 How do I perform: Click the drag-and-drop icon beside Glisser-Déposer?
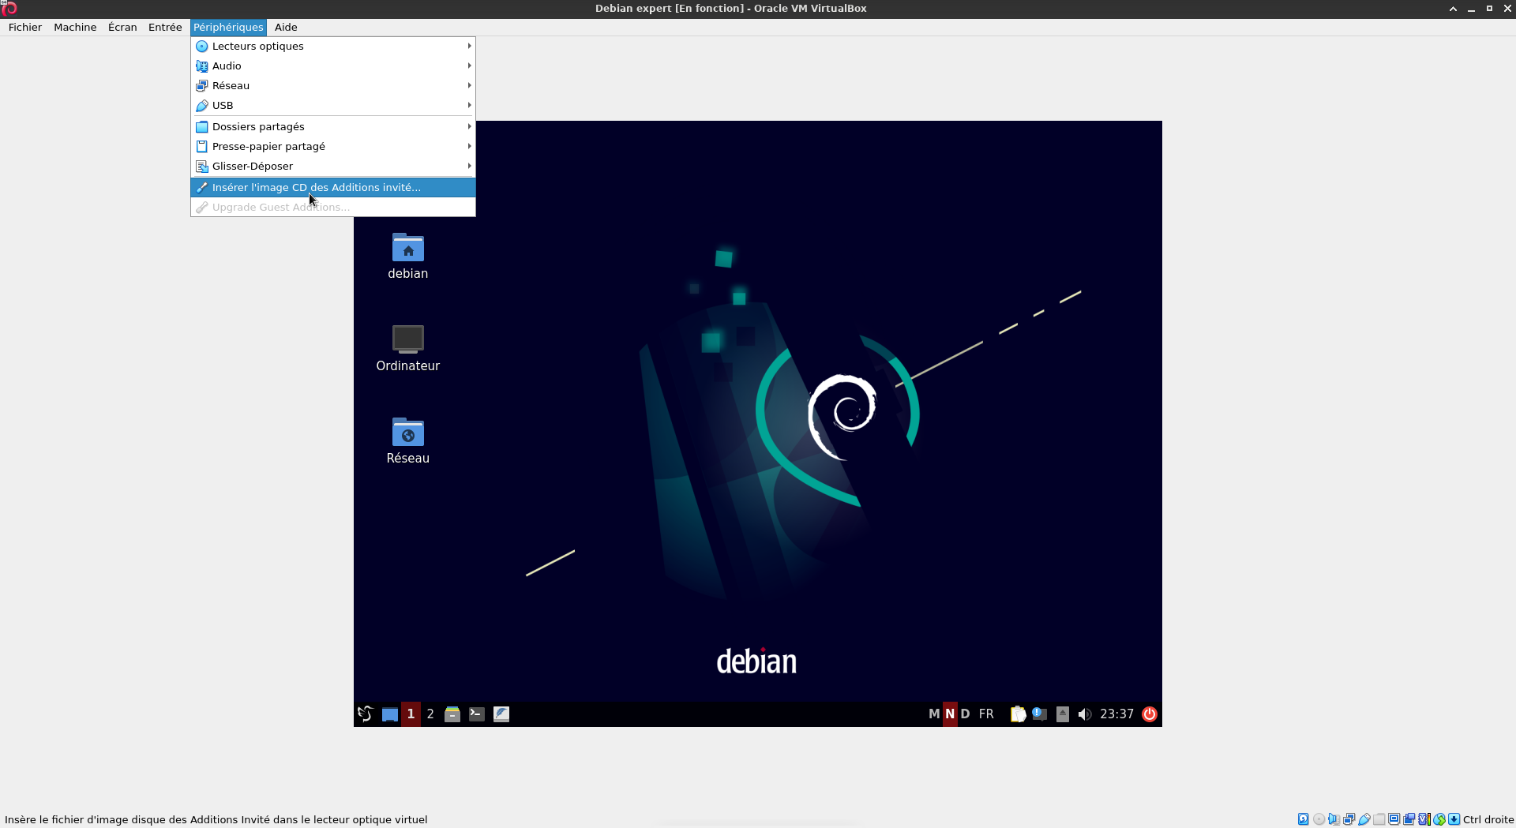[202, 166]
